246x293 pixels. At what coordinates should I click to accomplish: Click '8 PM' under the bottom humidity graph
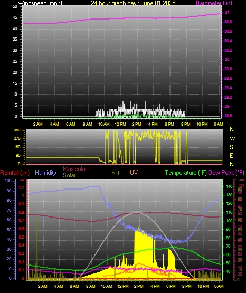click(187, 286)
